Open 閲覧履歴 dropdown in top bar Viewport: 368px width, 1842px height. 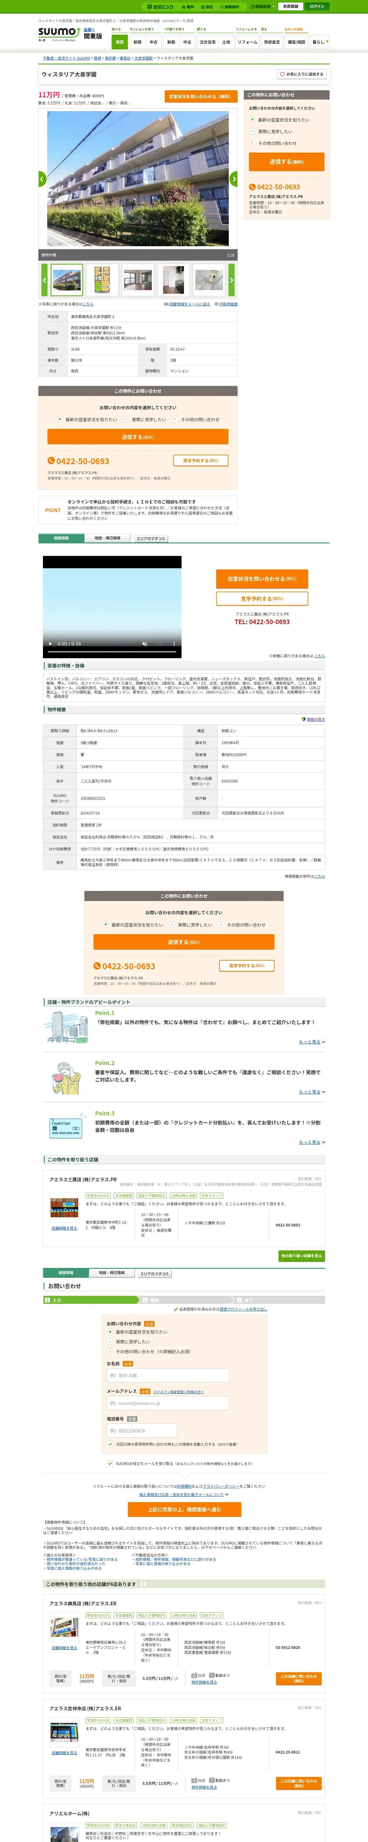262,6
